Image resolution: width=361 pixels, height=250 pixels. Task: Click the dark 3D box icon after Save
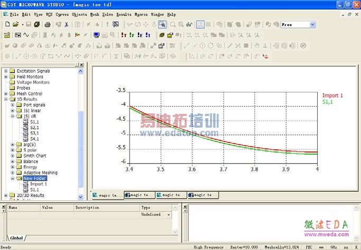36,24
